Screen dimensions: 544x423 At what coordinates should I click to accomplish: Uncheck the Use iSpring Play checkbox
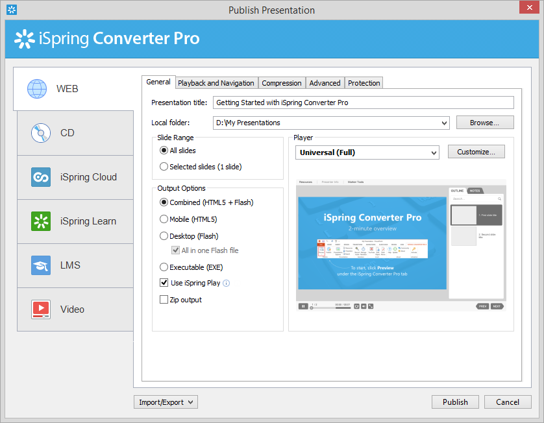164,283
